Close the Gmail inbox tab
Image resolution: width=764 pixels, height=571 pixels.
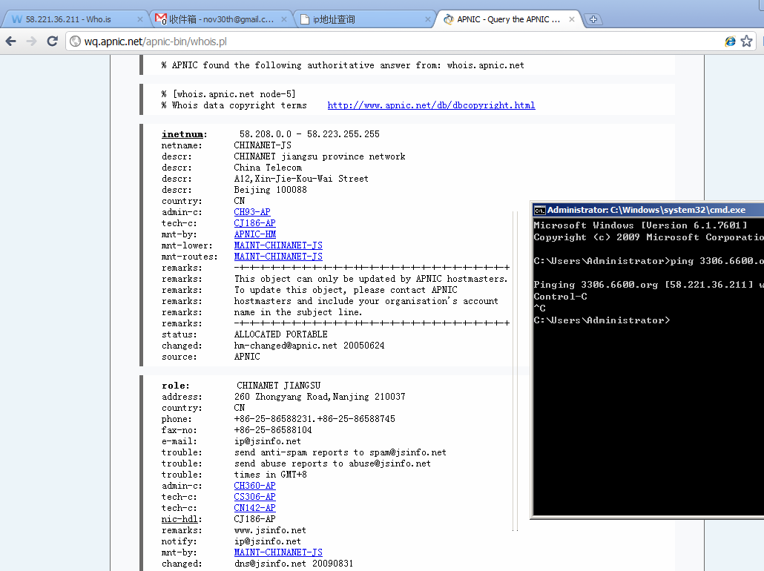tap(284, 19)
